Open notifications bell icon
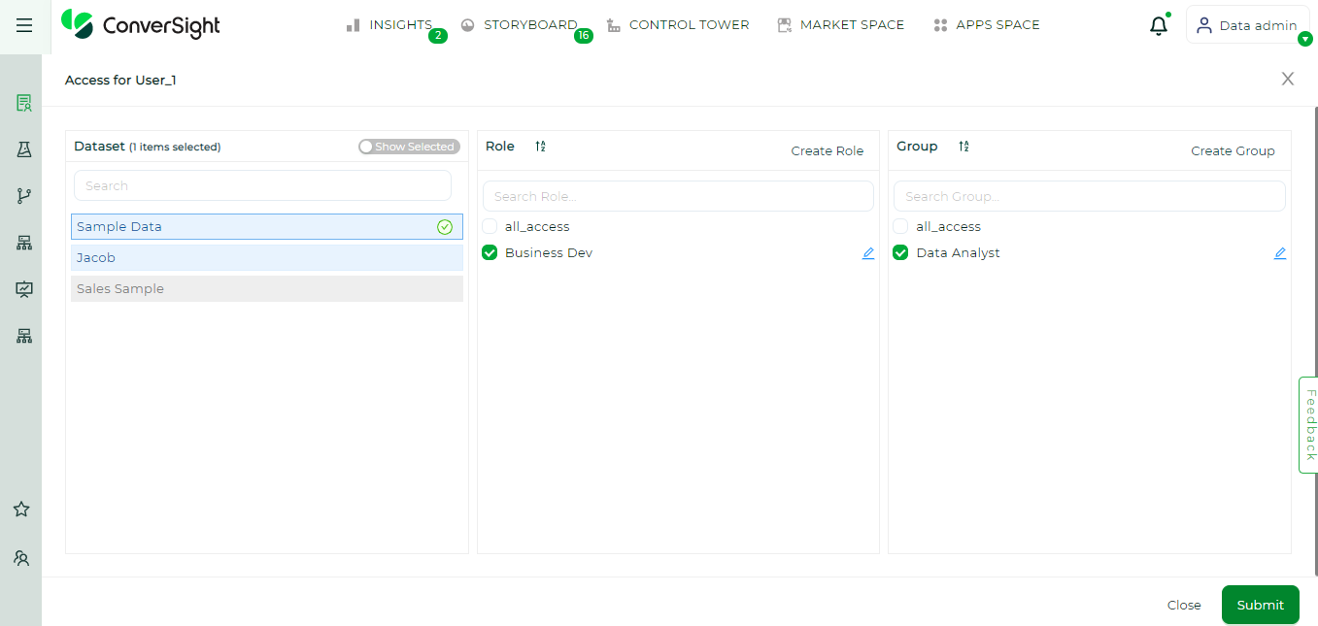Image resolution: width=1318 pixels, height=626 pixels. point(1159,25)
